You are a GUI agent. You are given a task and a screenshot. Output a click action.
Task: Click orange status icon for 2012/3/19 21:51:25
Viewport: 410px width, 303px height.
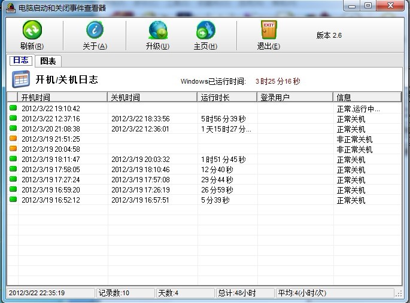13,139
